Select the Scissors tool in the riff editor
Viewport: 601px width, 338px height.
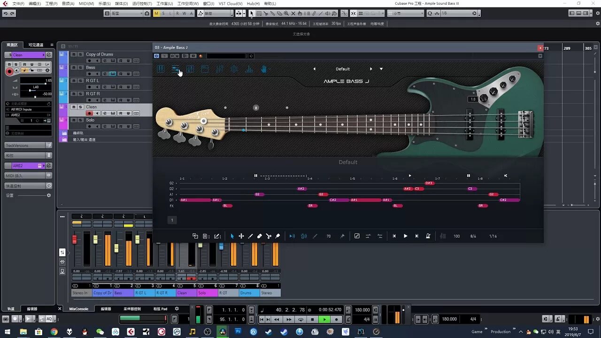pos(269,236)
